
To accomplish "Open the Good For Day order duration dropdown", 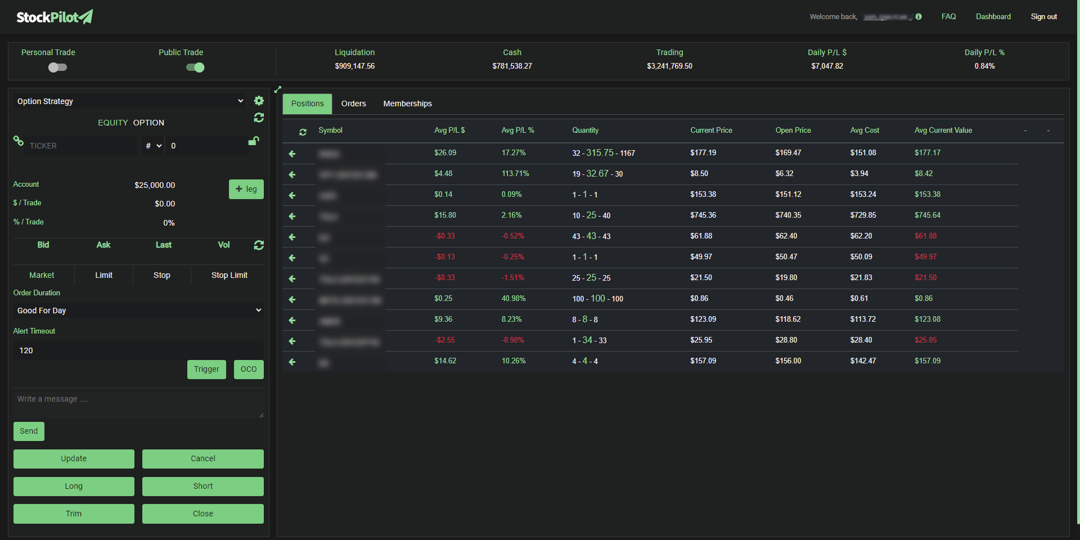I will point(138,310).
